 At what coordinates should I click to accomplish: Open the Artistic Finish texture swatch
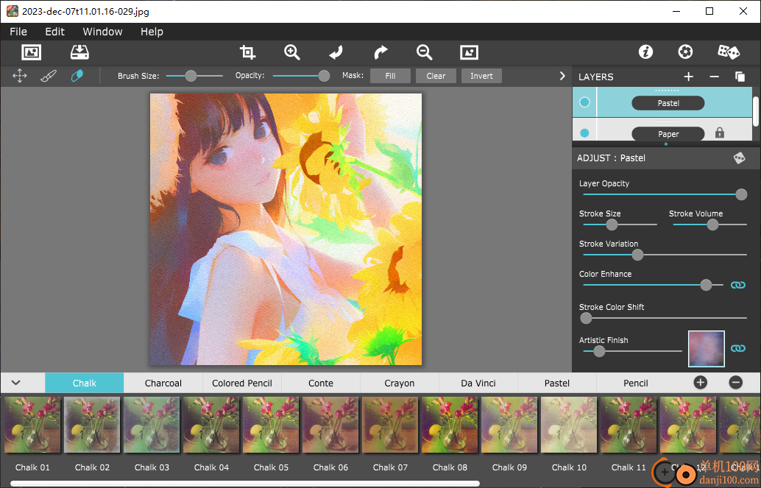click(706, 349)
